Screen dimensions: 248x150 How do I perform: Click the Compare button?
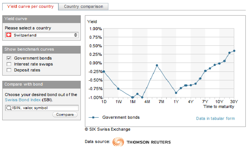65,114
